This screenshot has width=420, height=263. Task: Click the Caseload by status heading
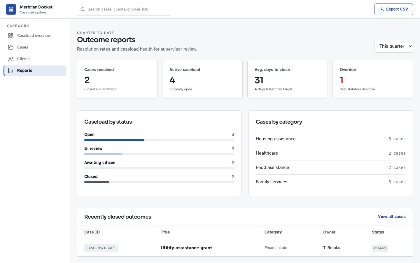[108, 122]
